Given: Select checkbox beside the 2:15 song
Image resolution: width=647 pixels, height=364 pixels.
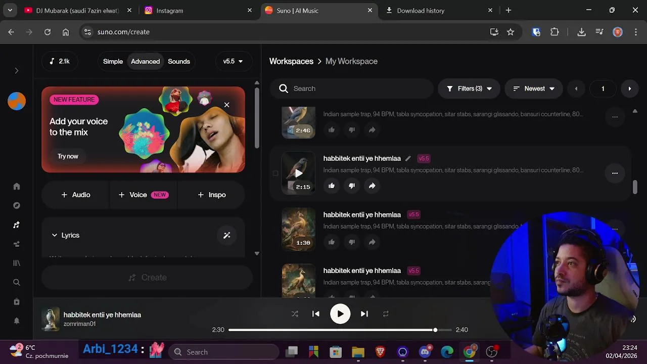Looking at the screenshot, I should click(x=275, y=173).
